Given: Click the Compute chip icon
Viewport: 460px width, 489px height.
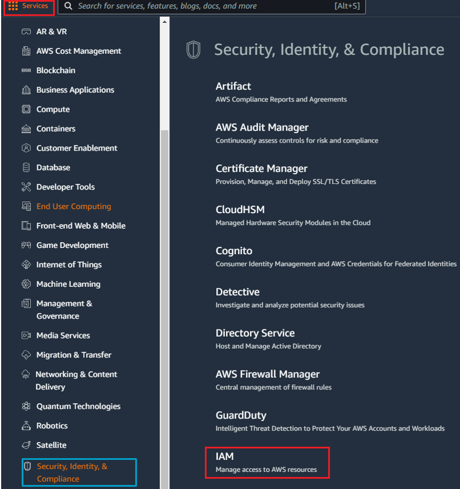Looking at the screenshot, I should tap(26, 109).
